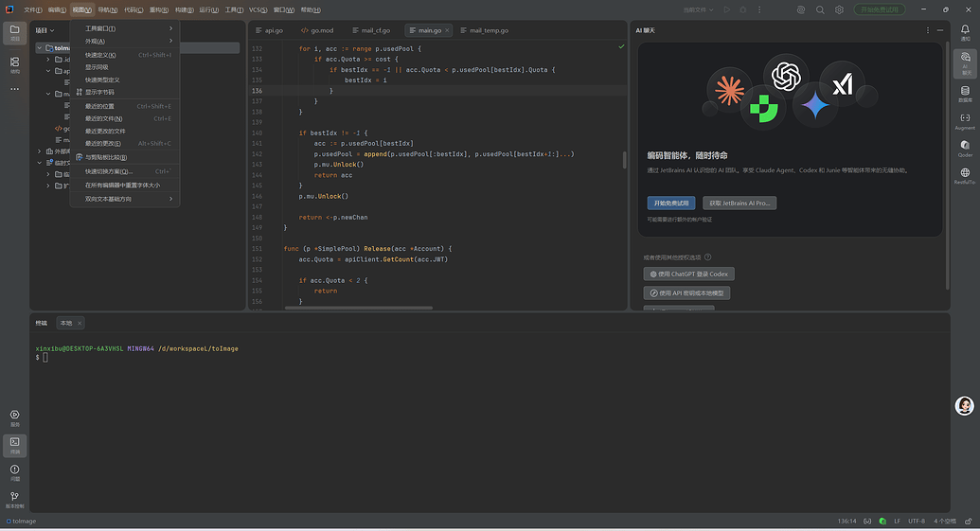Collapse the toImage root project folder
The image size is (980, 531).
coord(40,48)
